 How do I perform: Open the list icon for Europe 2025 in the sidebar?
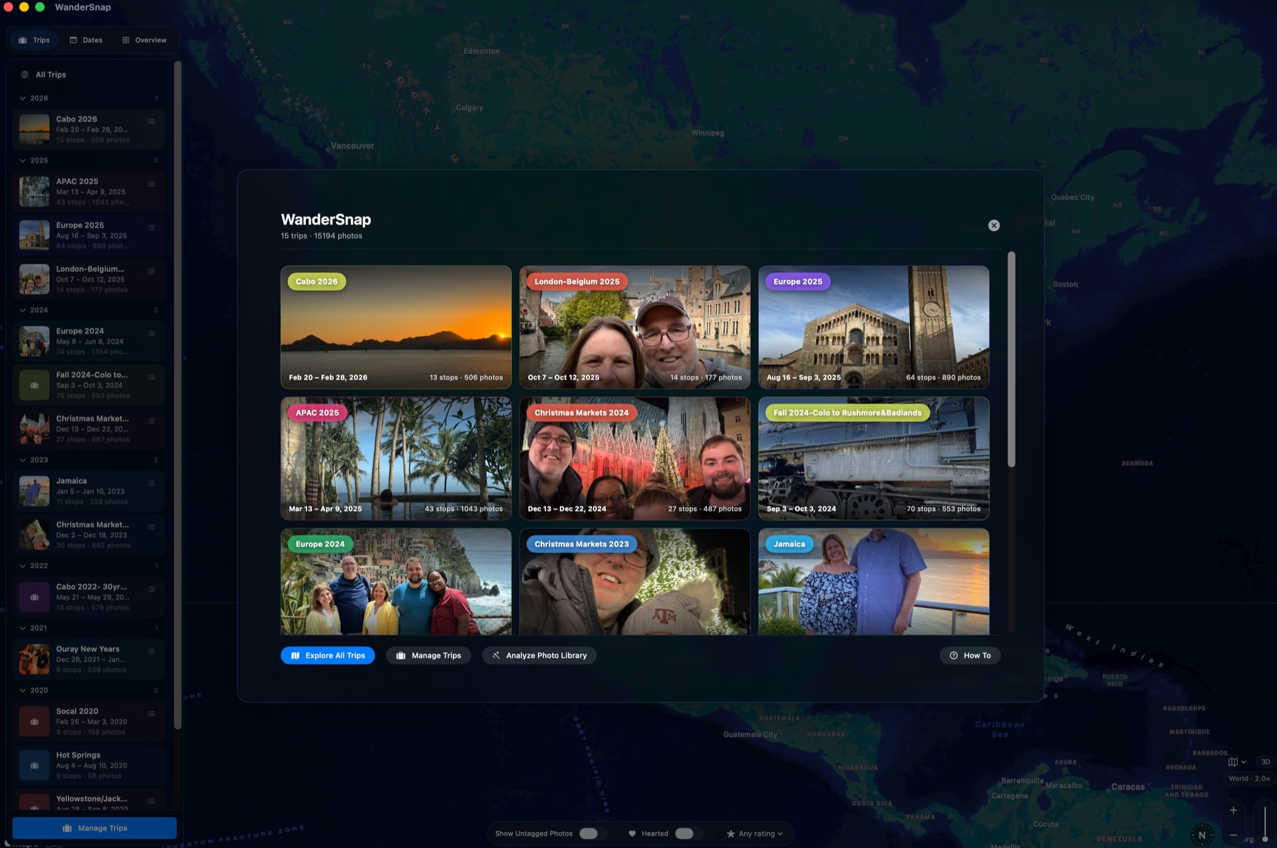tap(151, 227)
